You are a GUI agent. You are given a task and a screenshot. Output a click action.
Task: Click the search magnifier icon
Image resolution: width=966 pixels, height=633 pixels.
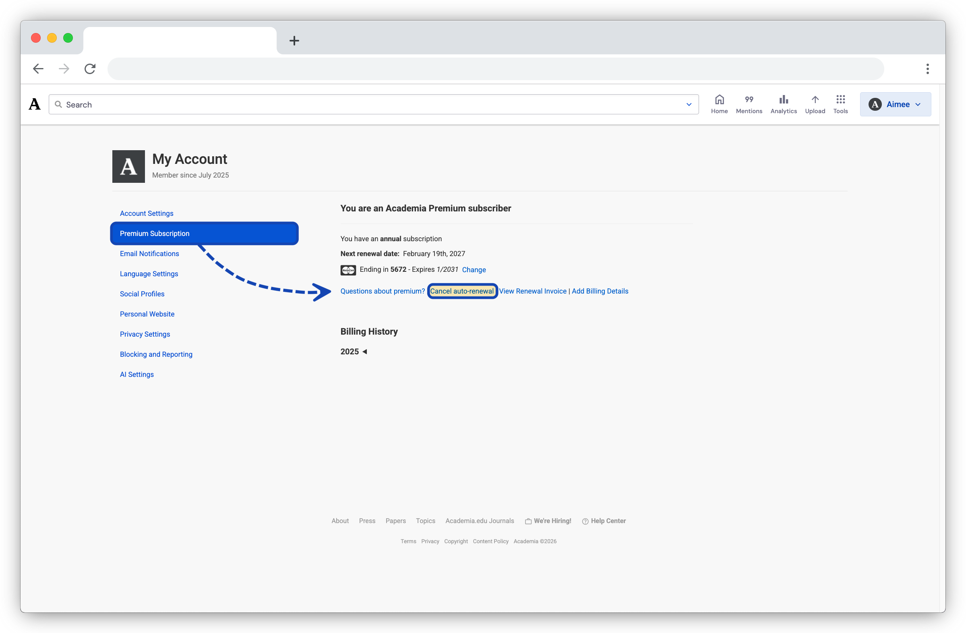(58, 104)
